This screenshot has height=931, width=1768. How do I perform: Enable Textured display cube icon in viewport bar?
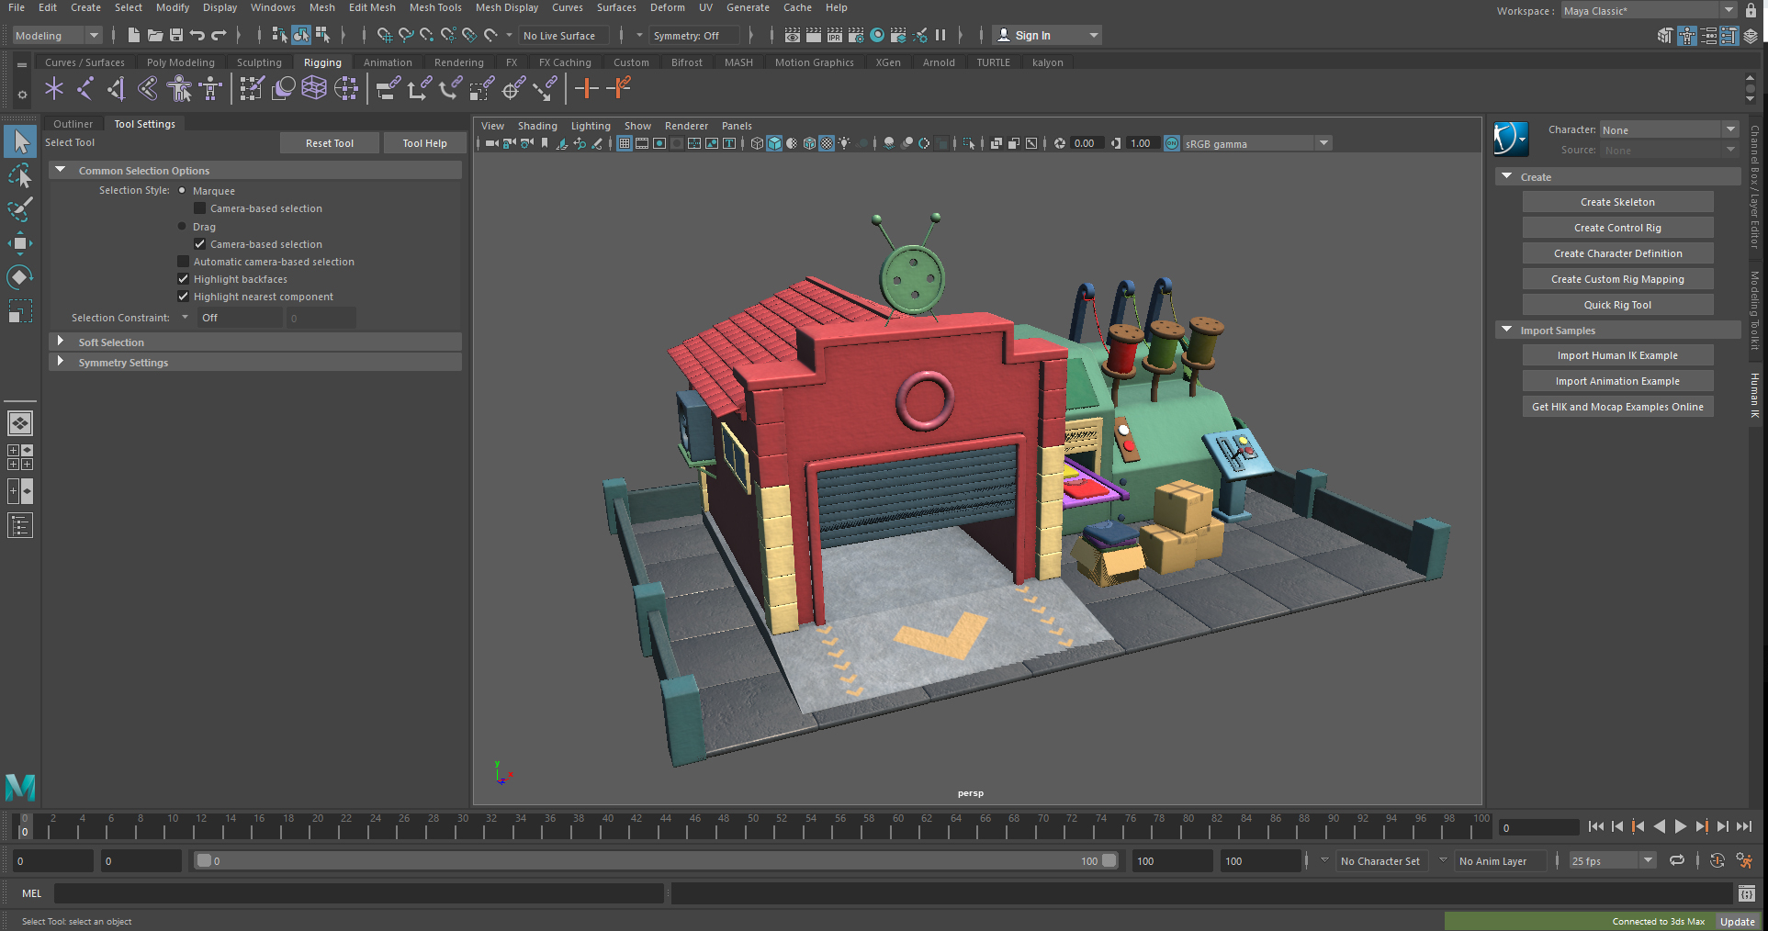tap(809, 143)
